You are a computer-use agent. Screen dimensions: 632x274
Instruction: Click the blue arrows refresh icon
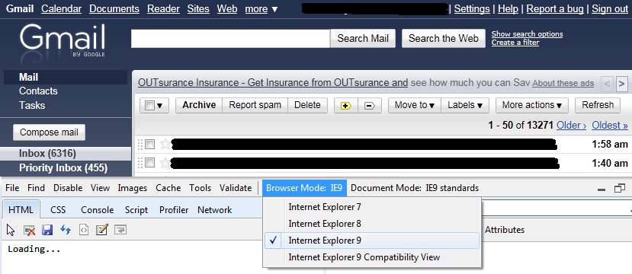point(66,230)
